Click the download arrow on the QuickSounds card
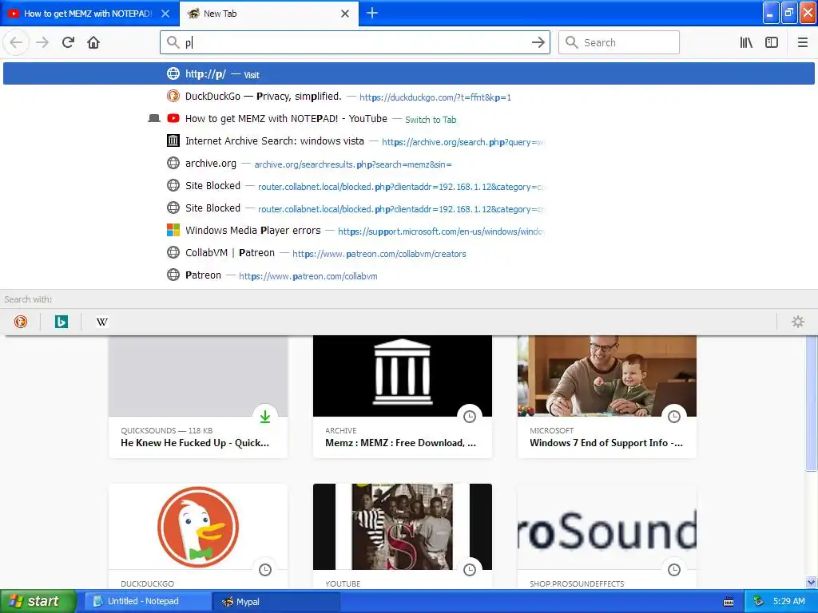 (x=265, y=416)
